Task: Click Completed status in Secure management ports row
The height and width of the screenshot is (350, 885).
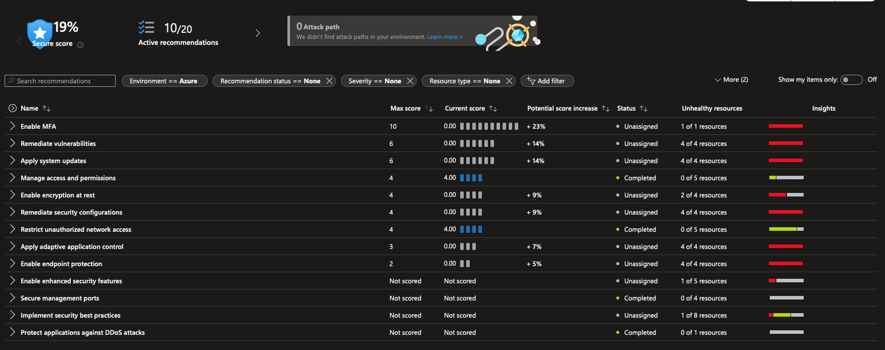Action: (640, 298)
